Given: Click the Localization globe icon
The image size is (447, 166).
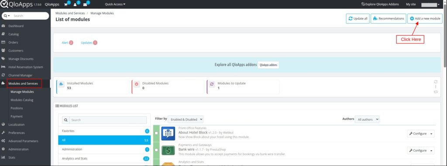Looking at the screenshot, I should (3, 125).
